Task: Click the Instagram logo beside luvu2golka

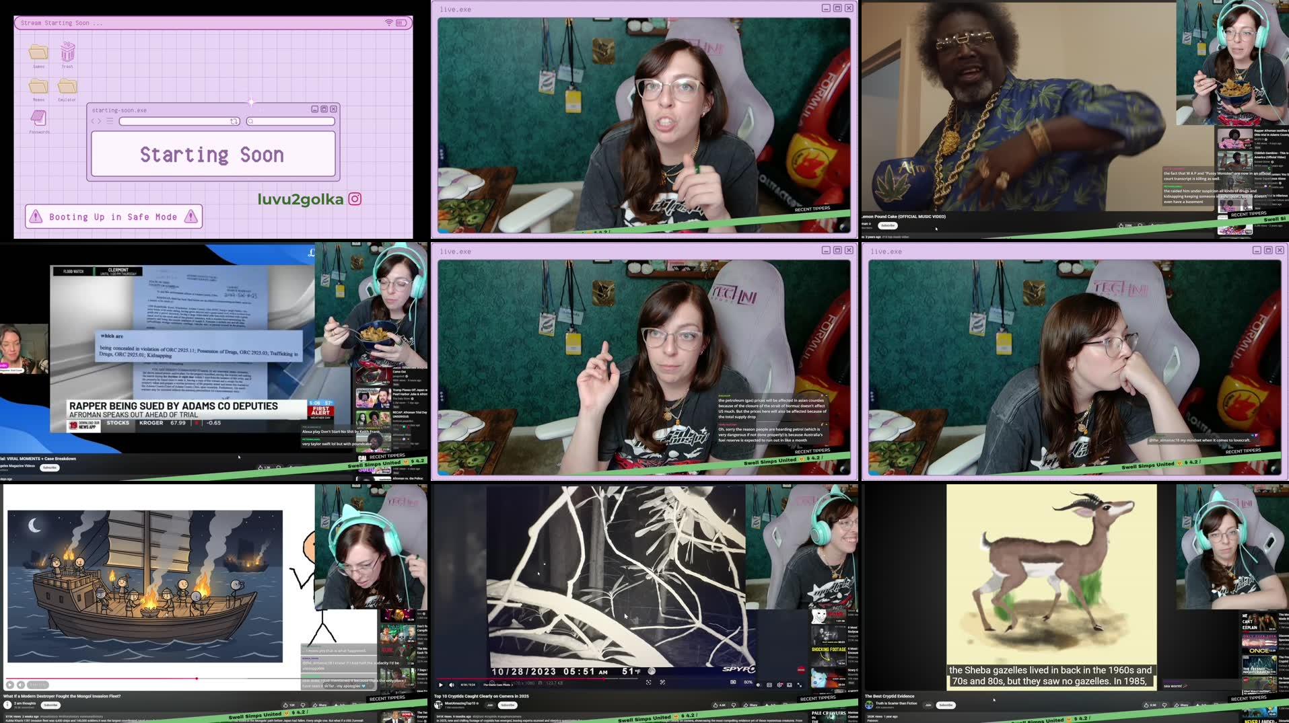Action: coord(355,199)
